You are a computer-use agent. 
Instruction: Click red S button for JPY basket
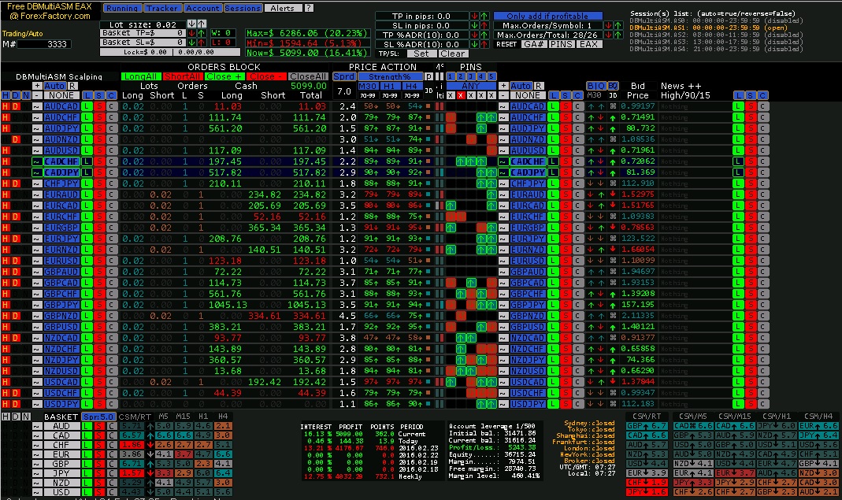[x=99, y=473]
